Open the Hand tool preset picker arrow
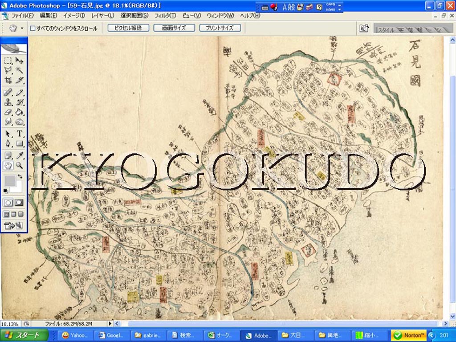 22,28
